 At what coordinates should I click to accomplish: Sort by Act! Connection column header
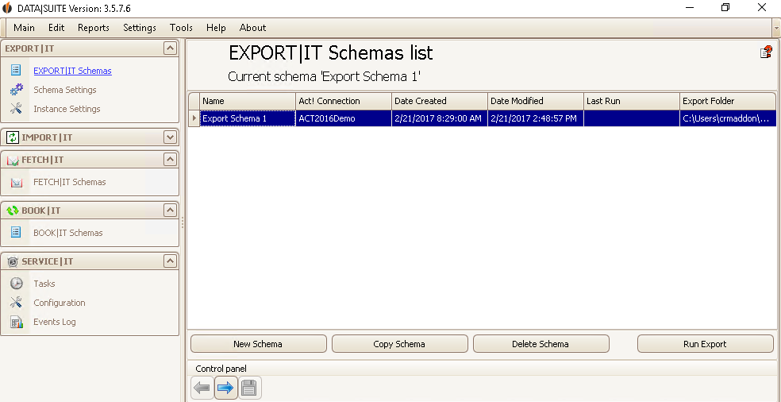click(x=344, y=101)
